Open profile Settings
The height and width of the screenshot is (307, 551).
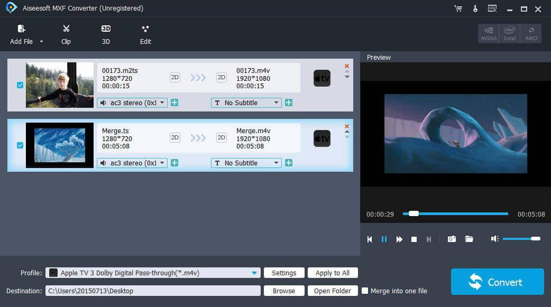click(x=284, y=273)
